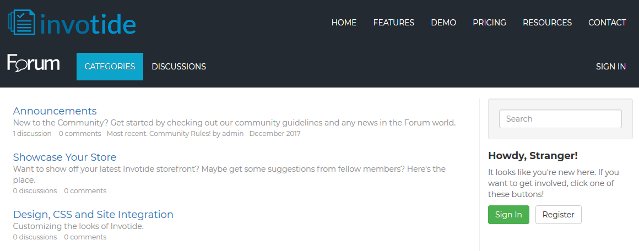Switch to the Discussions tab

178,67
